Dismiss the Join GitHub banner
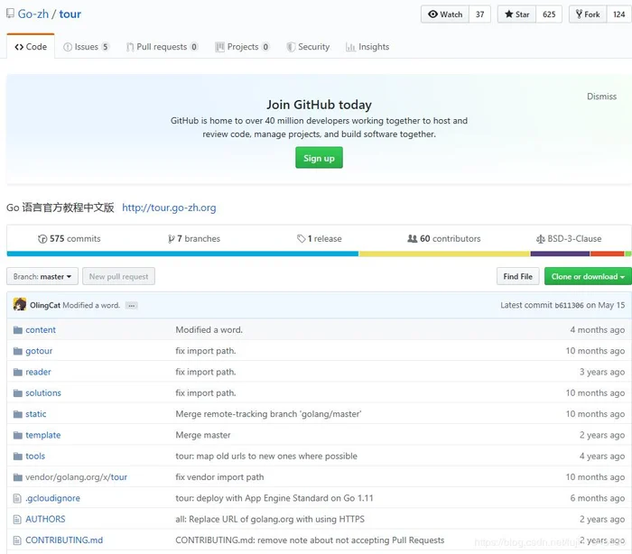This screenshot has width=632, height=554. 601,97
